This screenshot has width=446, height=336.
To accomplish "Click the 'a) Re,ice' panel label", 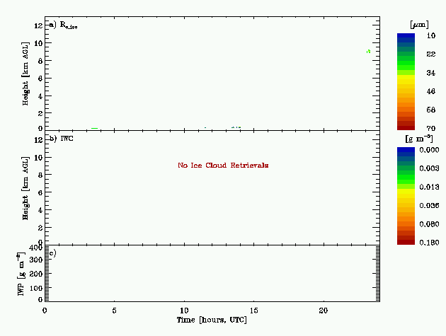I will click(63, 25).
